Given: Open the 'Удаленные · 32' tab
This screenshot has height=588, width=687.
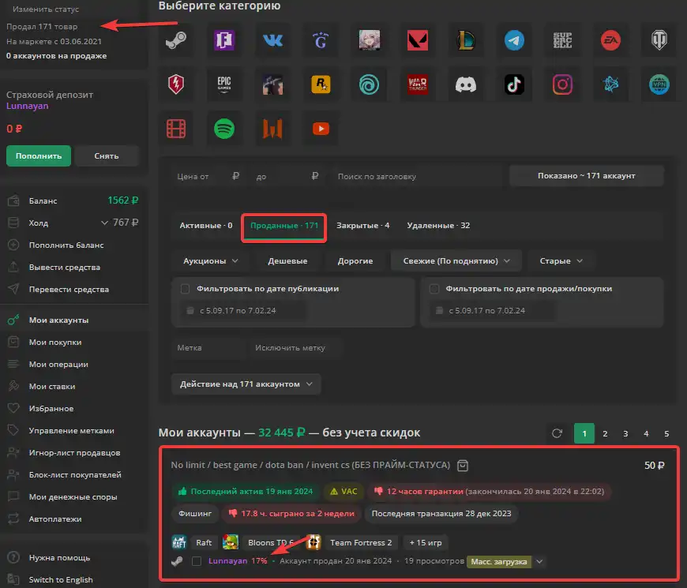Looking at the screenshot, I should coord(438,226).
